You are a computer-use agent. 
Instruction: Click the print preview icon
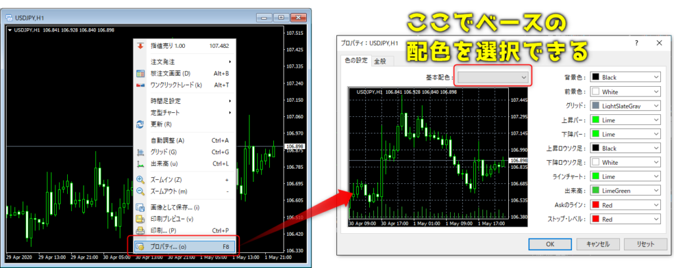click(141, 219)
